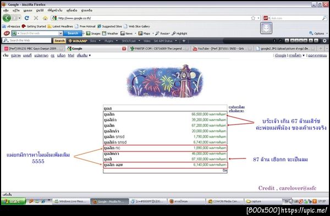Expand the News dropdown arrow
330x216 pixels.
[x=135, y=33]
